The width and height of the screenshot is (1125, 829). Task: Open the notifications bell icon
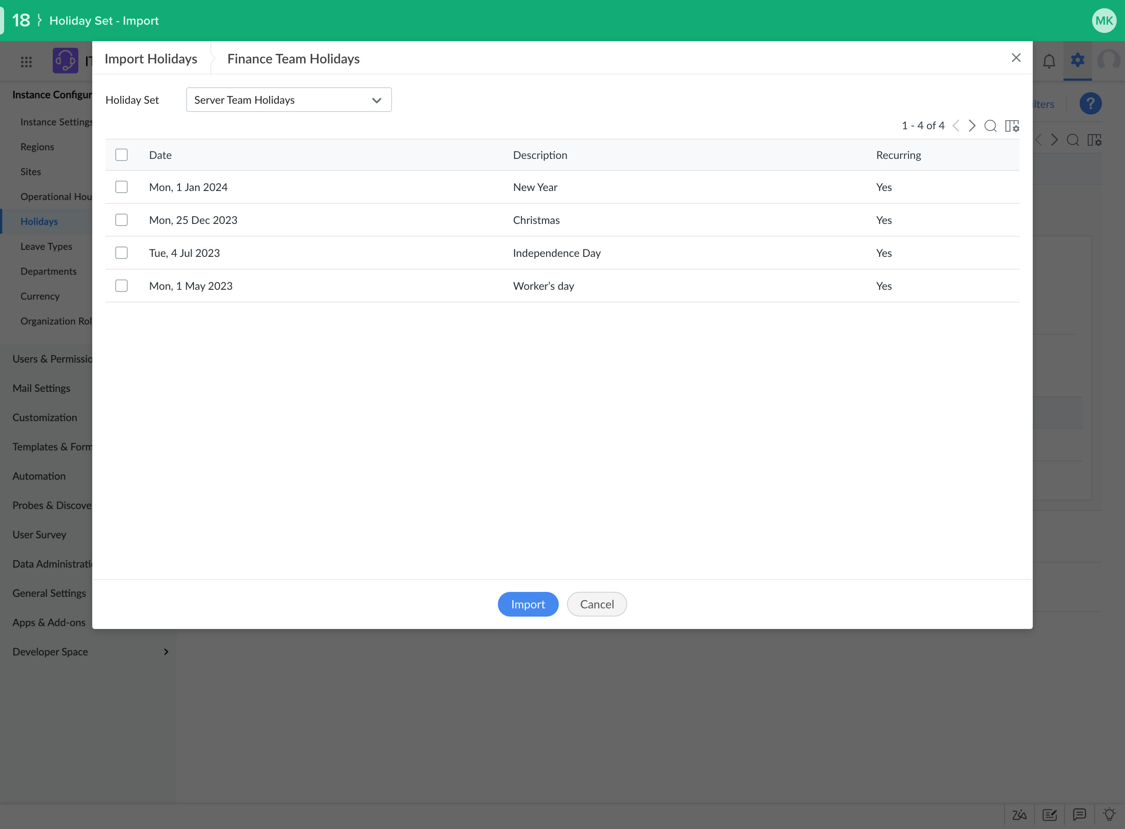[x=1049, y=61]
